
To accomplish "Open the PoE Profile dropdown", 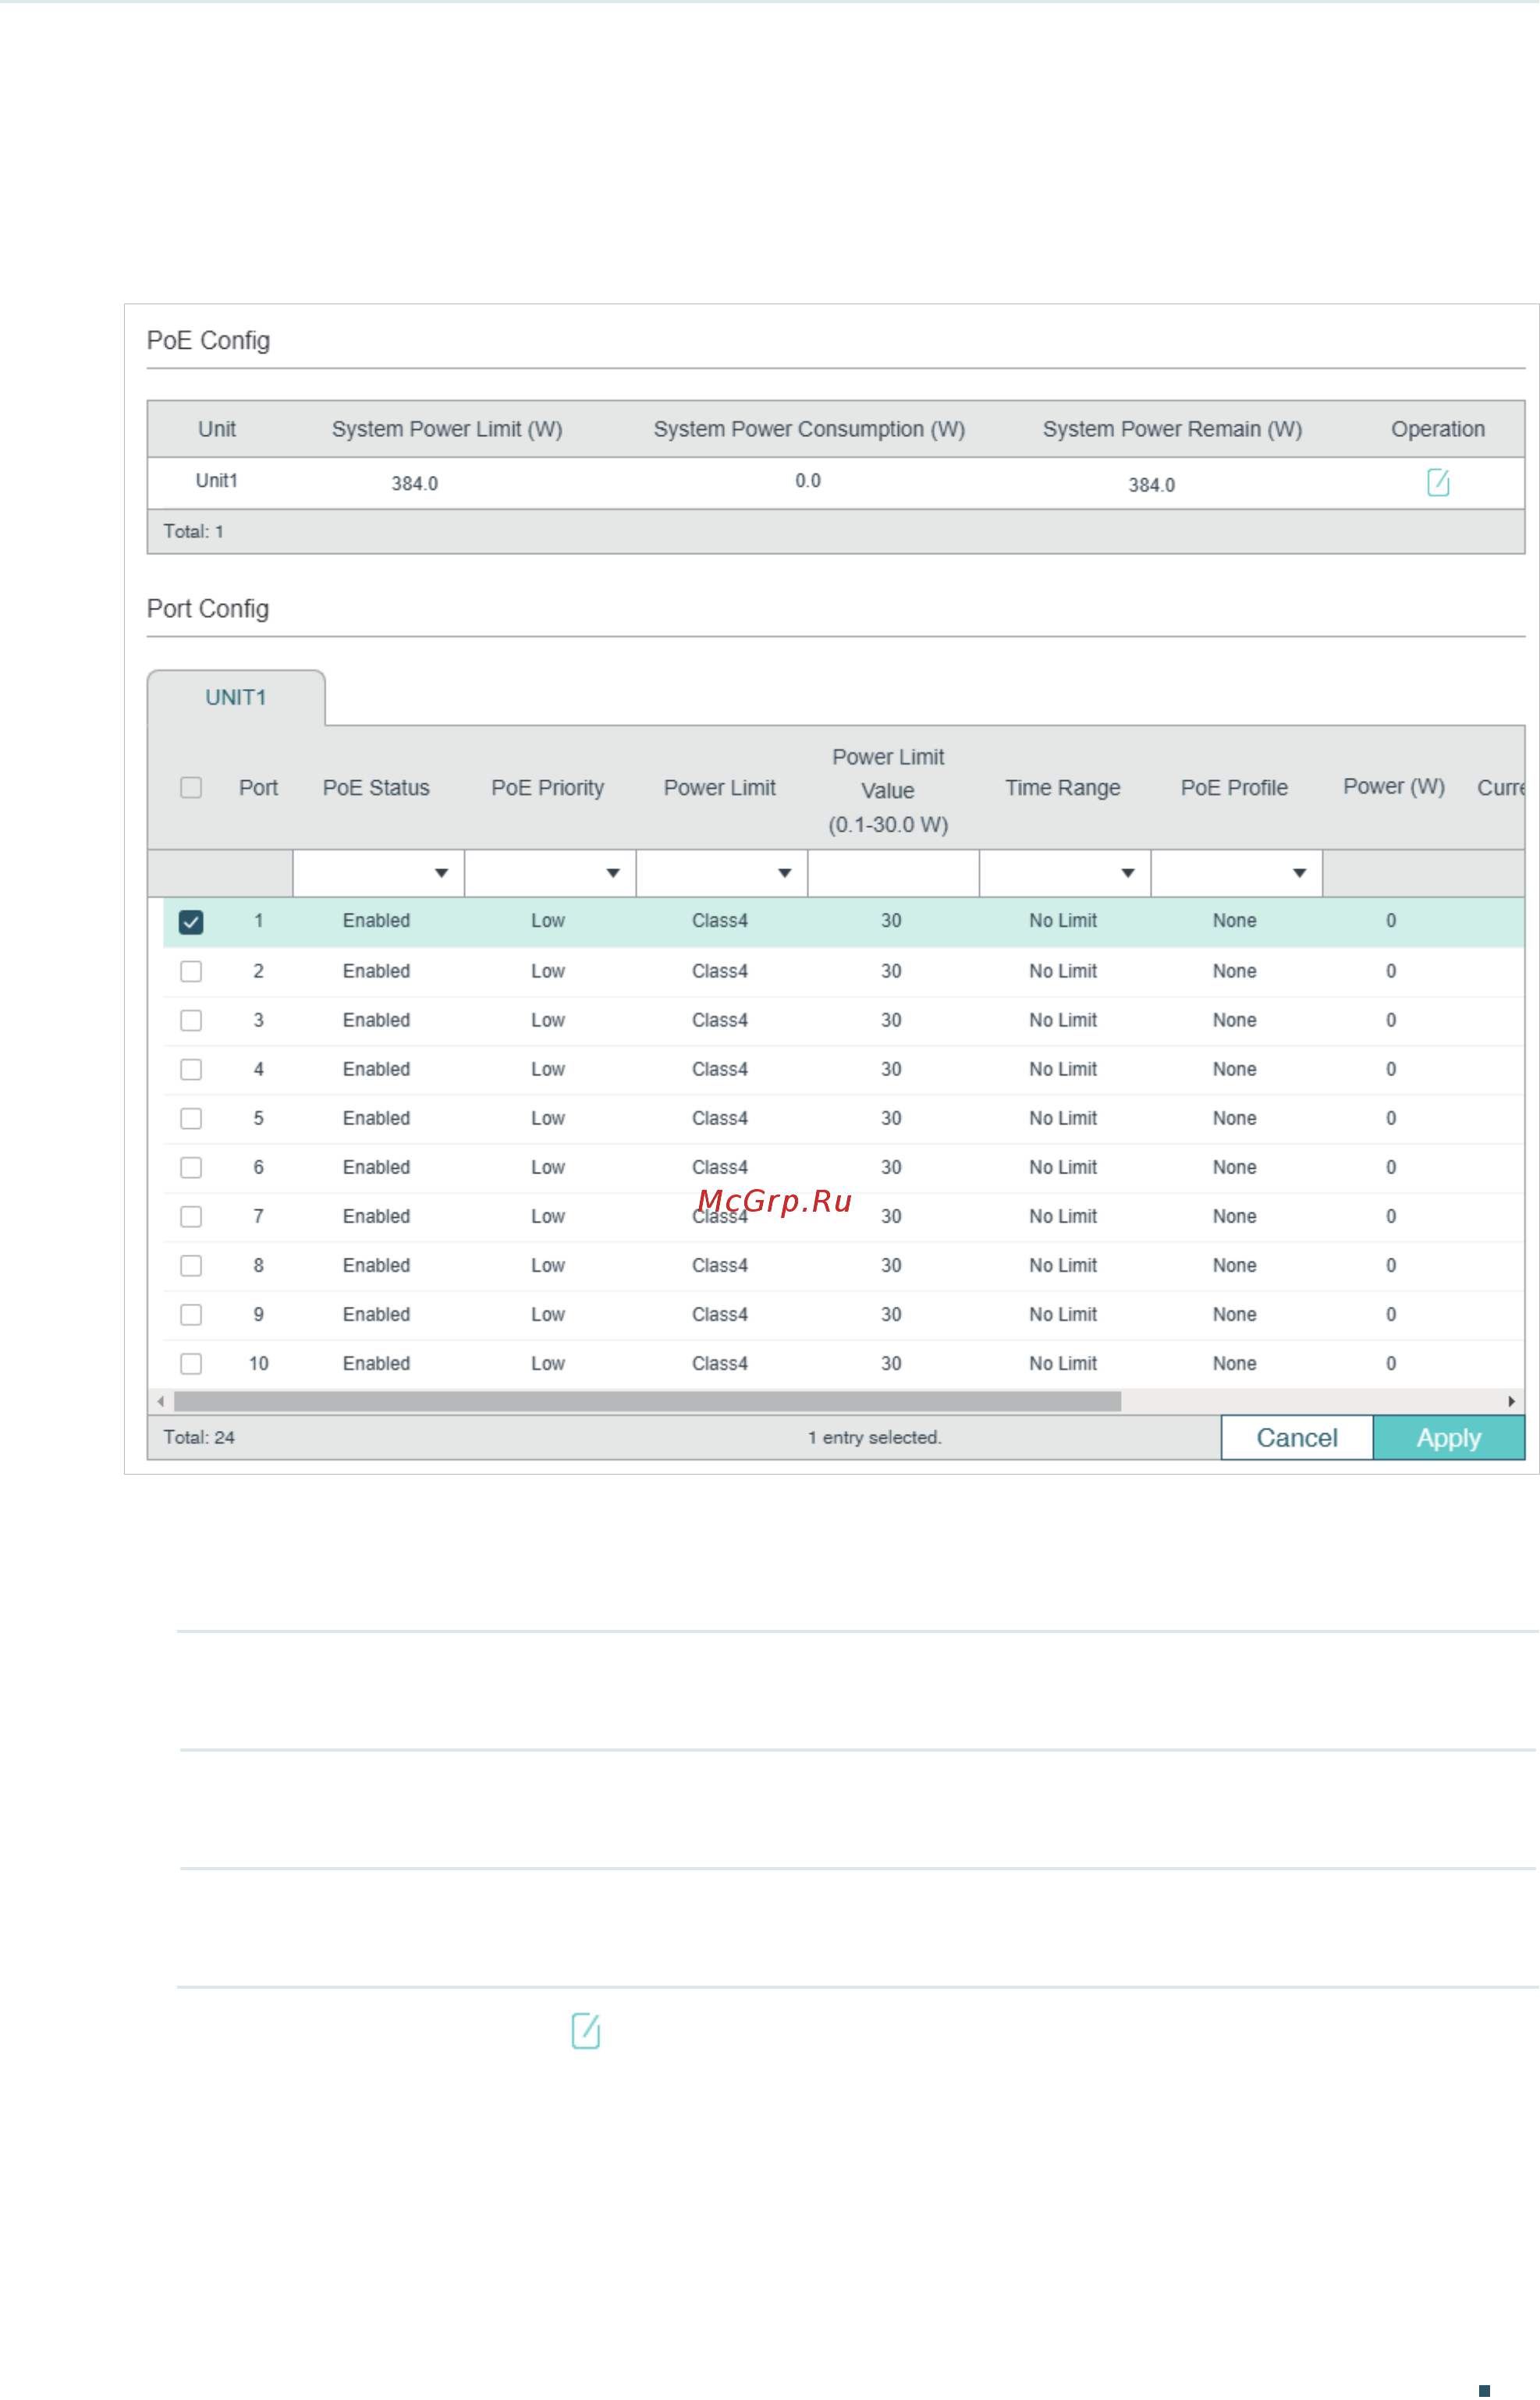I will tap(1237, 874).
